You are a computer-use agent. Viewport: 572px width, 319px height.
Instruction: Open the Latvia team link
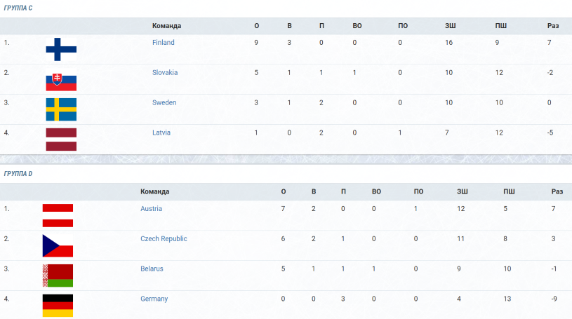coord(161,133)
